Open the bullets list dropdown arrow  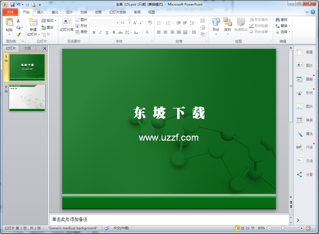163,23
